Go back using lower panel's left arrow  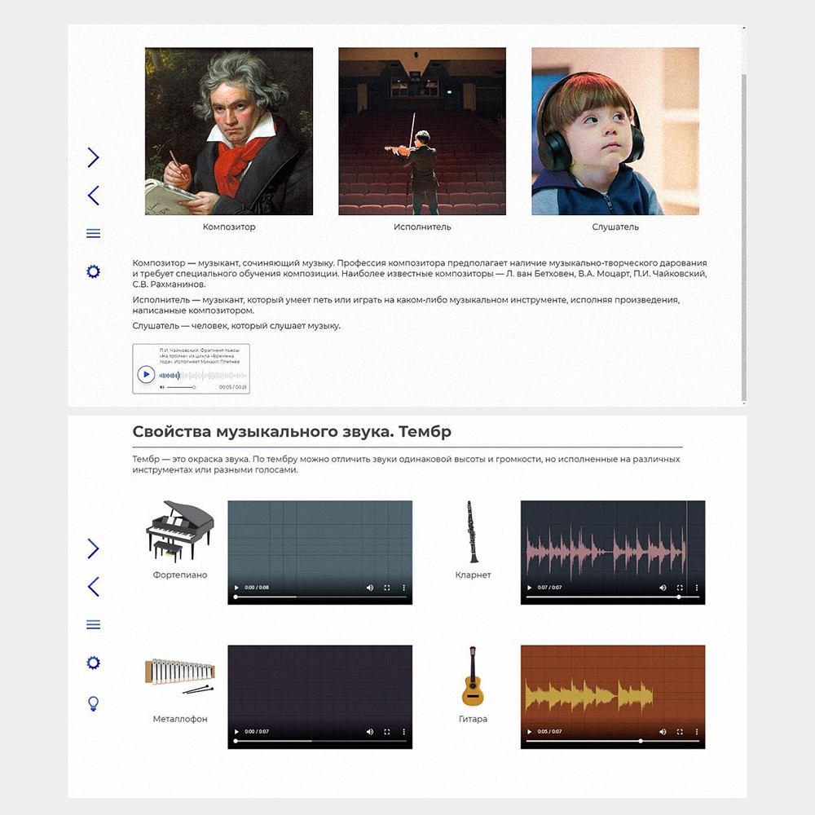(93, 586)
